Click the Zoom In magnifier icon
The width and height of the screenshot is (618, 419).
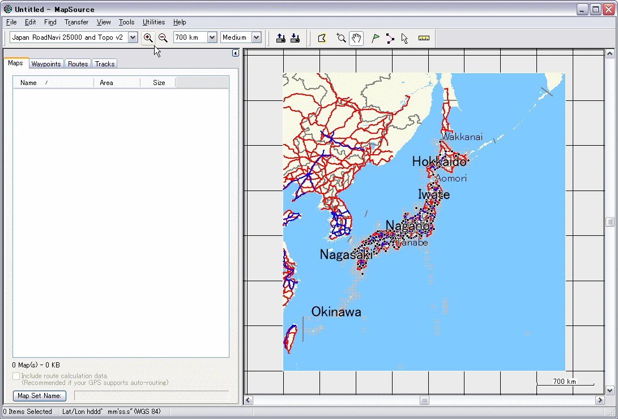tap(148, 38)
